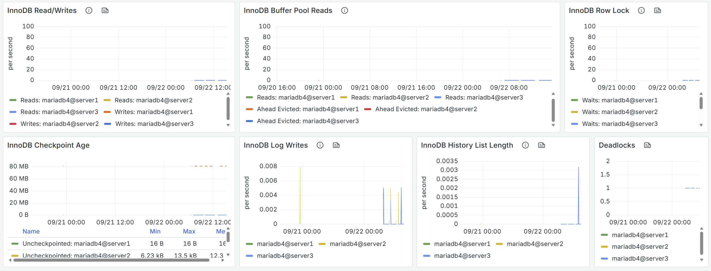The width and height of the screenshot is (711, 271).
Task: Click notes icon beside InnoDB History List Length
Action: [542, 145]
